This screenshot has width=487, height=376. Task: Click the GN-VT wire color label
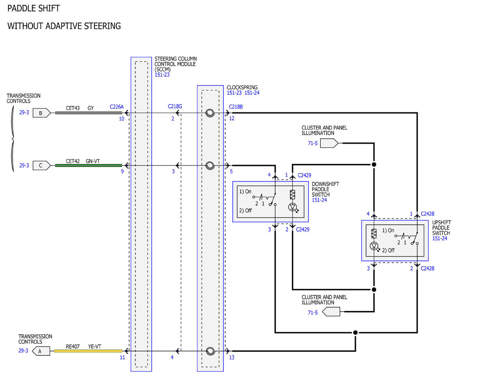(x=94, y=161)
